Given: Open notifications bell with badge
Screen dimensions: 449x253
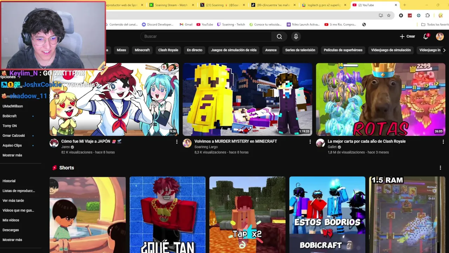Looking at the screenshot, I should (426, 37).
